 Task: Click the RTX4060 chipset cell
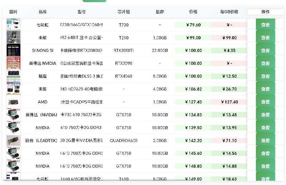coord(124,76)
